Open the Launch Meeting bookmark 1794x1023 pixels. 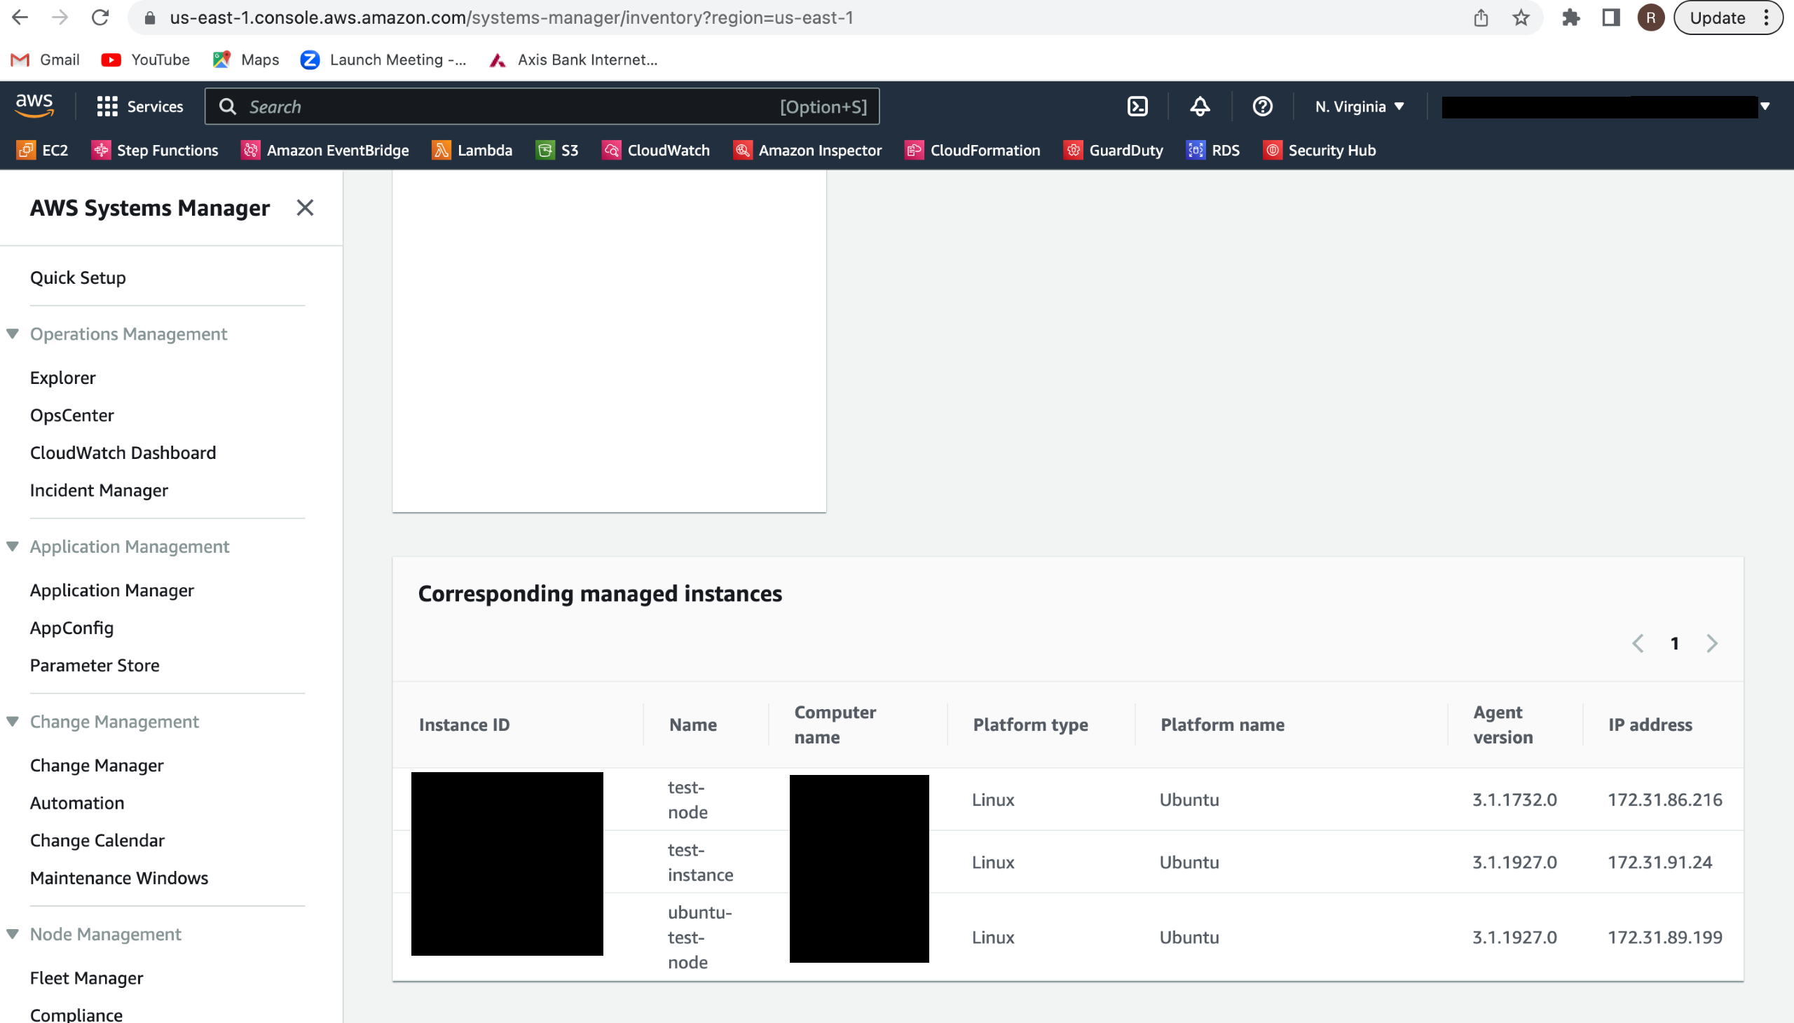tap(383, 60)
